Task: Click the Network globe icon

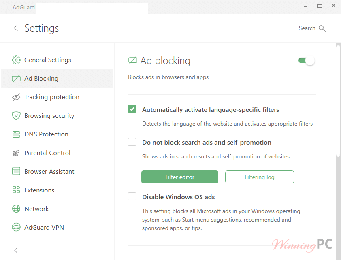Action: [x=16, y=209]
